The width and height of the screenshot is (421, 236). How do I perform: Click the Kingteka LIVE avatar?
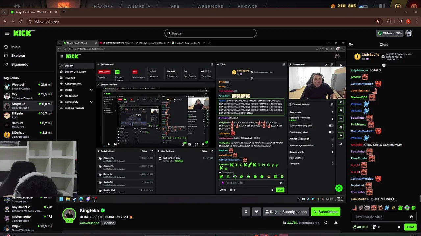69,215
